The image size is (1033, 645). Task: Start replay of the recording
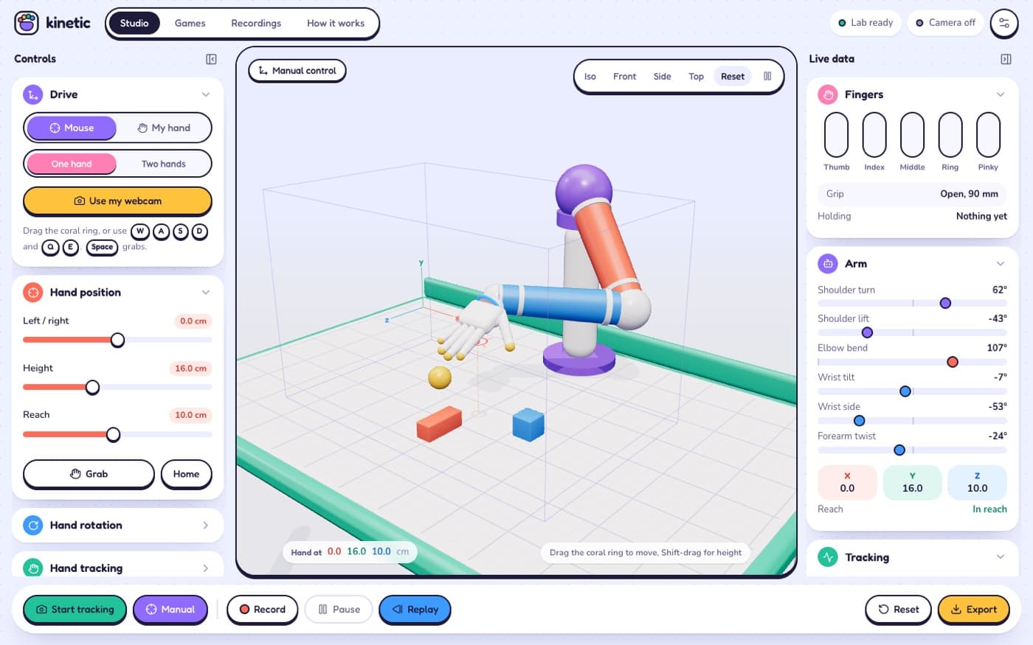pyautogui.click(x=415, y=609)
